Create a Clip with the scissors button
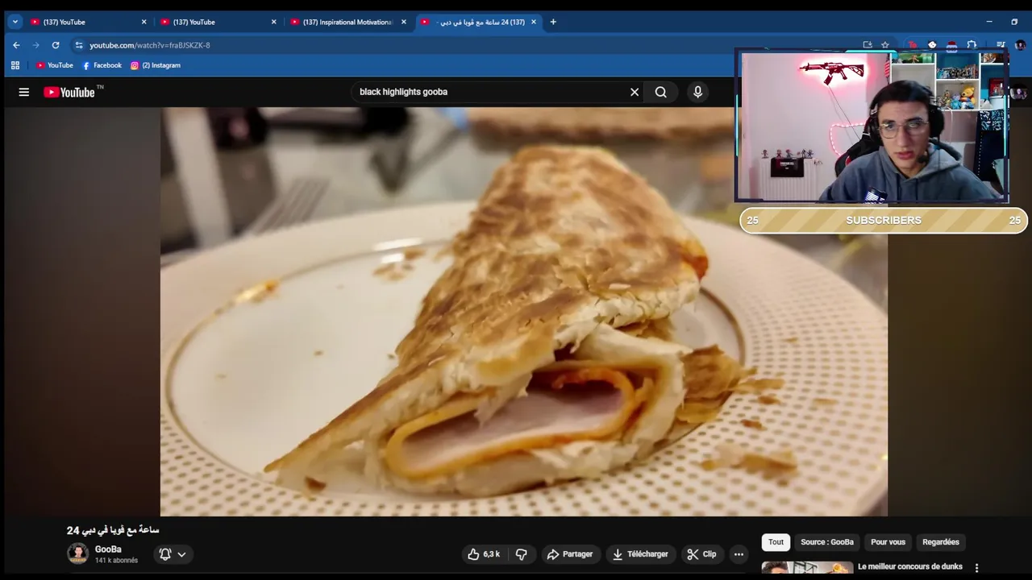This screenshot has width=1032, height=580. (701, 554)
